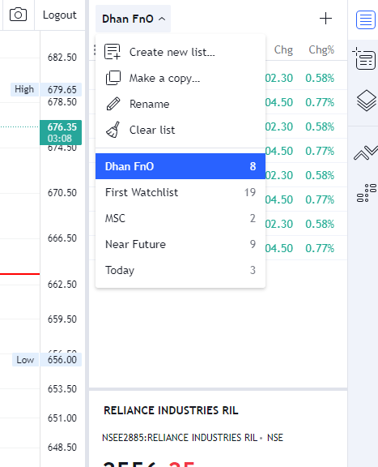Collapse the Dhan FnO watchlist dropdown

click(134, 19)
